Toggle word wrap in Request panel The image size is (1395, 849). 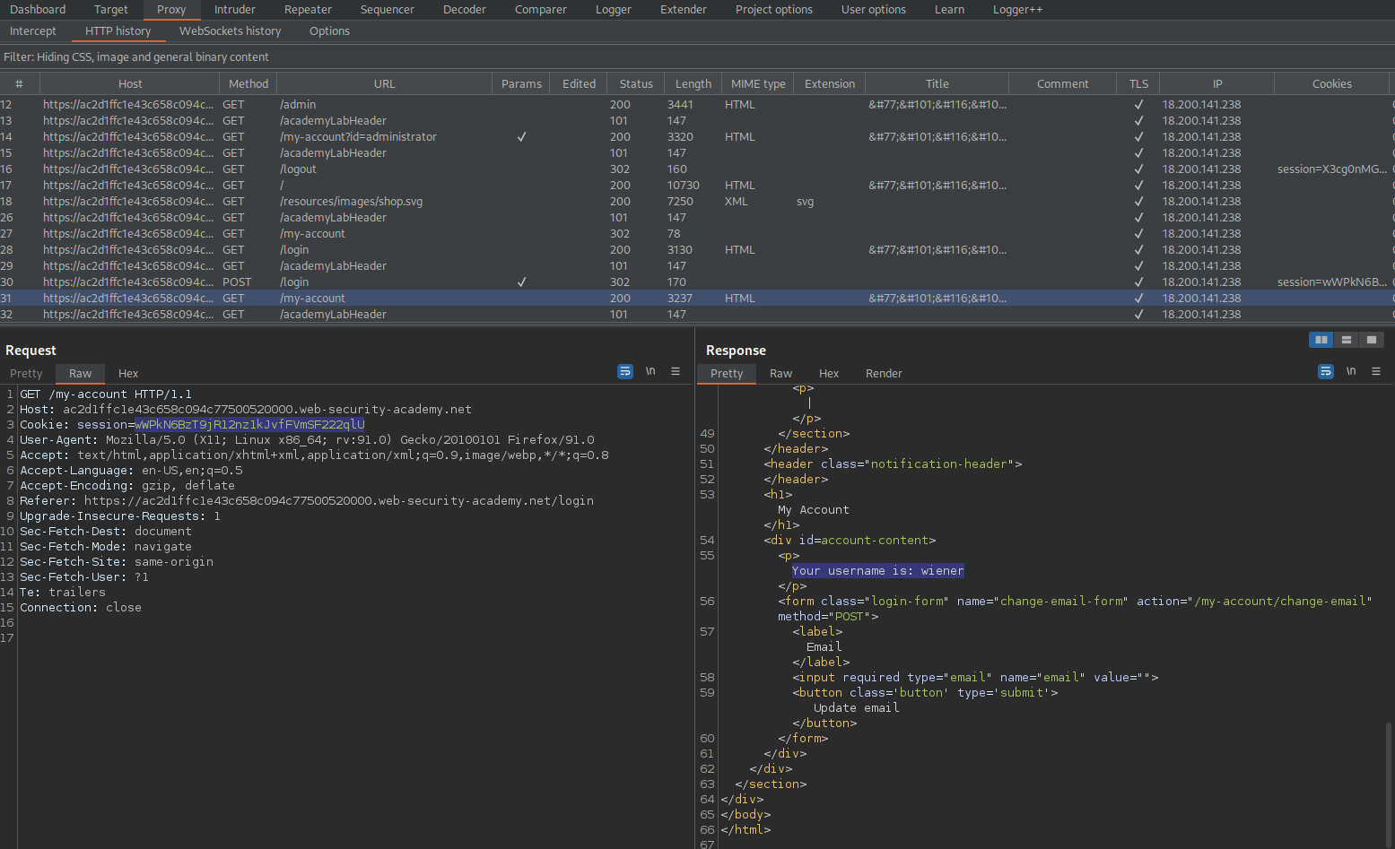pos(625,371)
